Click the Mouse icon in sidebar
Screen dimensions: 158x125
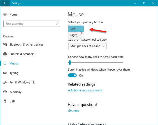[x=5, y=63]
